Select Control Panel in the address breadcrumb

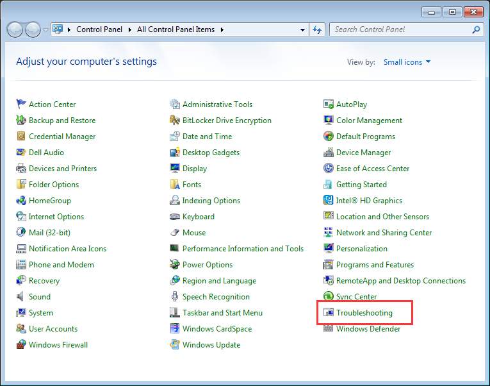point(97,29)
